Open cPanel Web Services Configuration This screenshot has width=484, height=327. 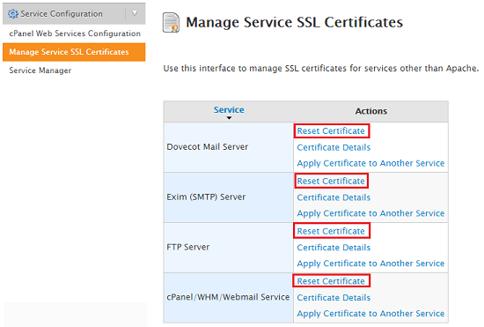[75, 33]
